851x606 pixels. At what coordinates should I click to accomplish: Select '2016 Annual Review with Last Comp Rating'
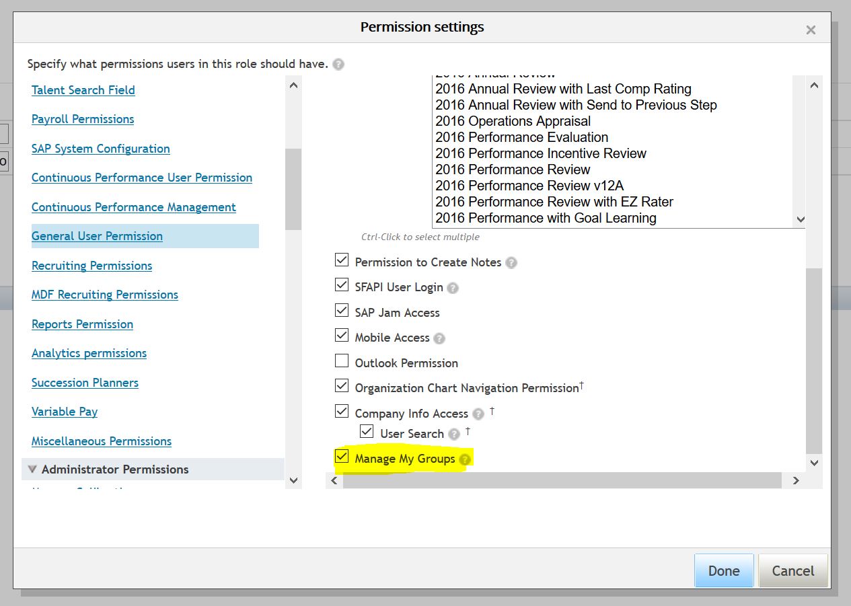[564, 89]
